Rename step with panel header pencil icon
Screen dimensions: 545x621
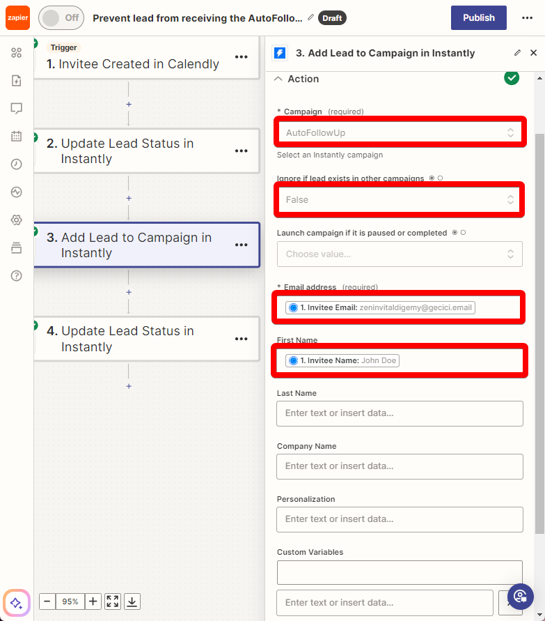(x=517, y=53)
